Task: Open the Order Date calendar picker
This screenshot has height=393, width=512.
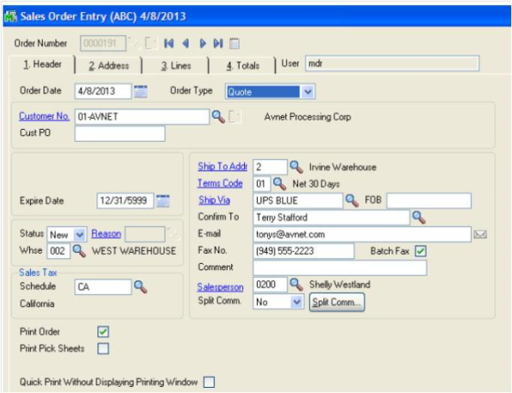Action: (142, 91)
